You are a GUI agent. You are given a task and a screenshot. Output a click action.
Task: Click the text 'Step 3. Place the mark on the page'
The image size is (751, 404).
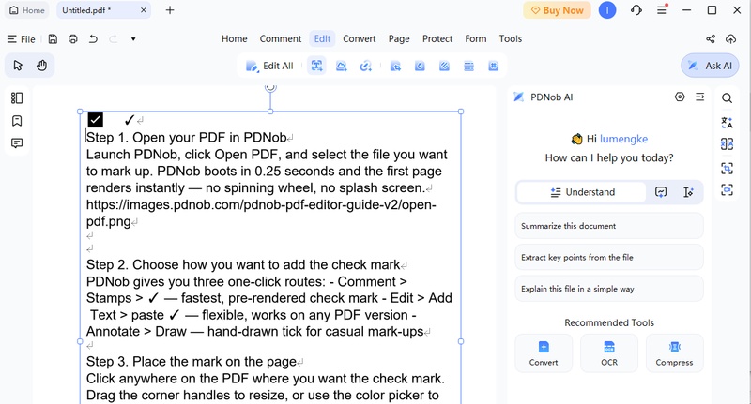click(192, 362)
